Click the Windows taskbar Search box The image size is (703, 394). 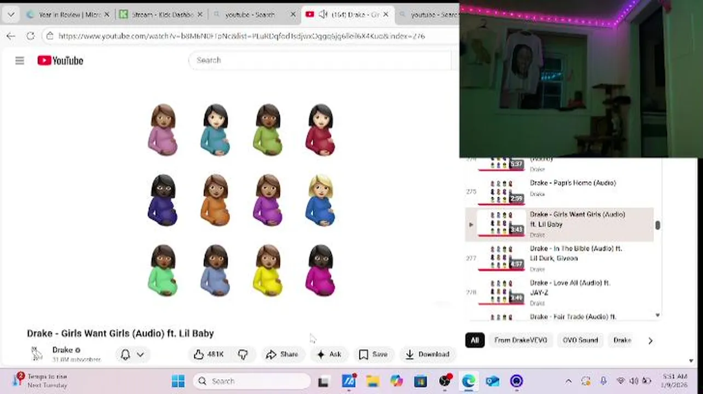pos(252,381)
